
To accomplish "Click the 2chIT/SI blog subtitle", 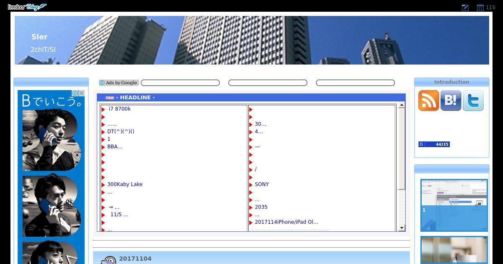I will click(43, 50).
